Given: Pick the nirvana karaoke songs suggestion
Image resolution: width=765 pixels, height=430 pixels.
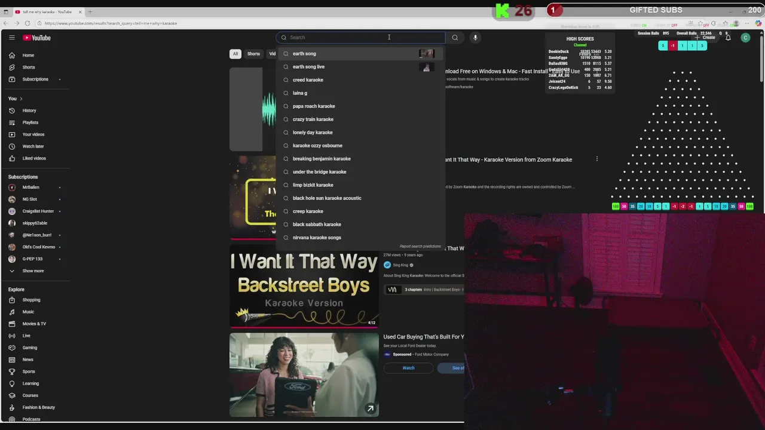Looking at the screenshot, I should 360,238.
